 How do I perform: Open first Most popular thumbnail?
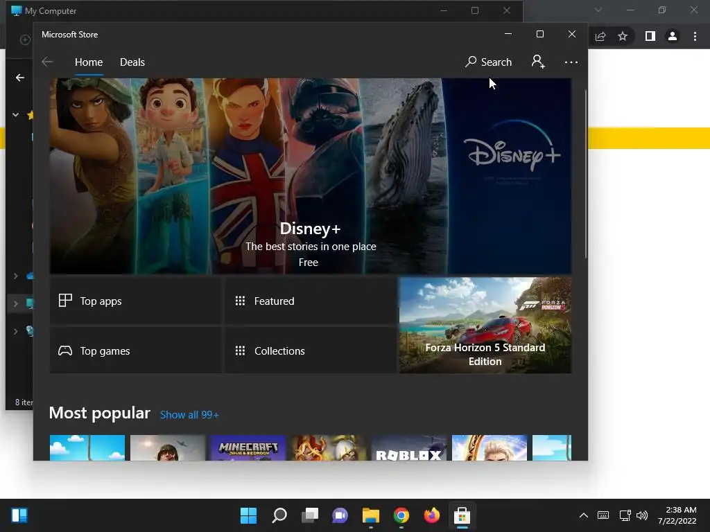pos(87,448)
